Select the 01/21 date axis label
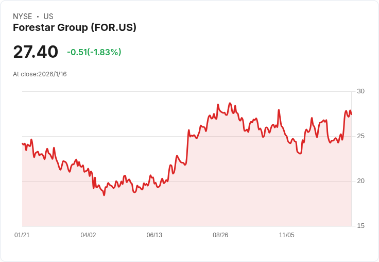This screenshot has height=262, width=379. click(22, 235)
